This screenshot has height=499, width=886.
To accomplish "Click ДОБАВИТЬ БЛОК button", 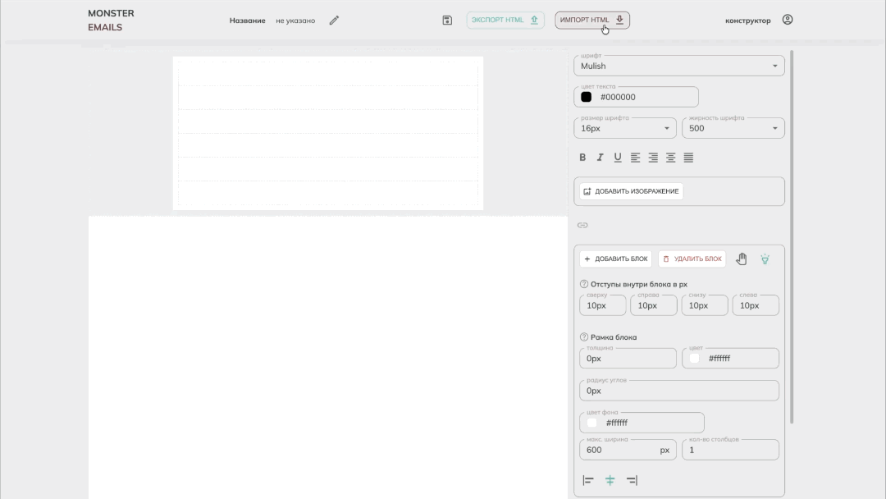I will pos(615,259).
